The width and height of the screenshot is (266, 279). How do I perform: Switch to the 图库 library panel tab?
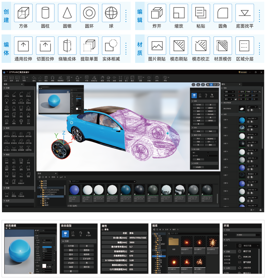click(x=40, y=173)
